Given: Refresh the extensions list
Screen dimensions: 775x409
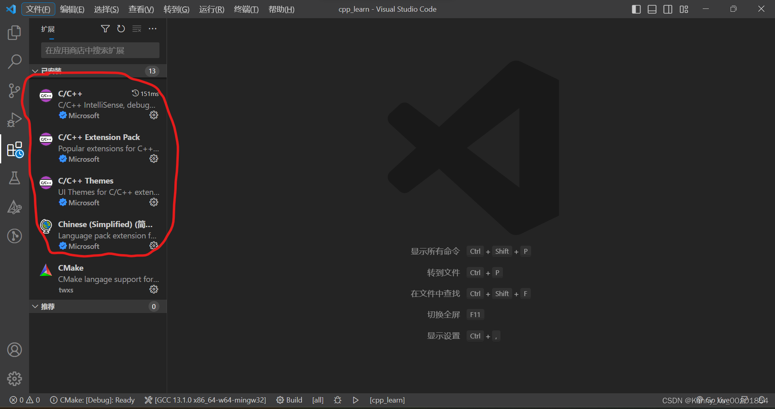Looking at the screenshot, I should point(121,29).
